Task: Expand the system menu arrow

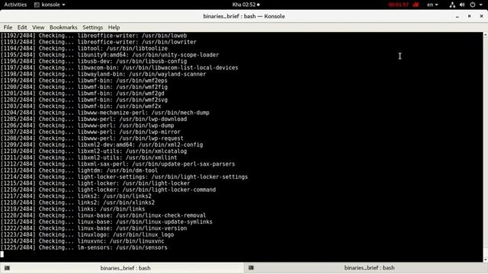Action: click(x=481, y=5)
